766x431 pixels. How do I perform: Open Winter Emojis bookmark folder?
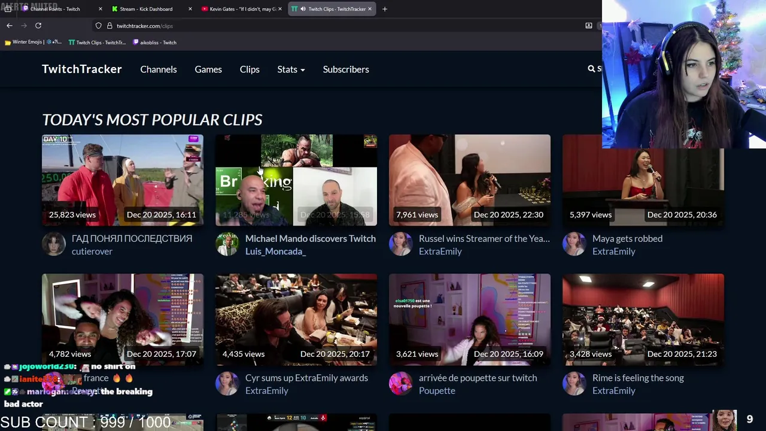[x=33, y=43]
